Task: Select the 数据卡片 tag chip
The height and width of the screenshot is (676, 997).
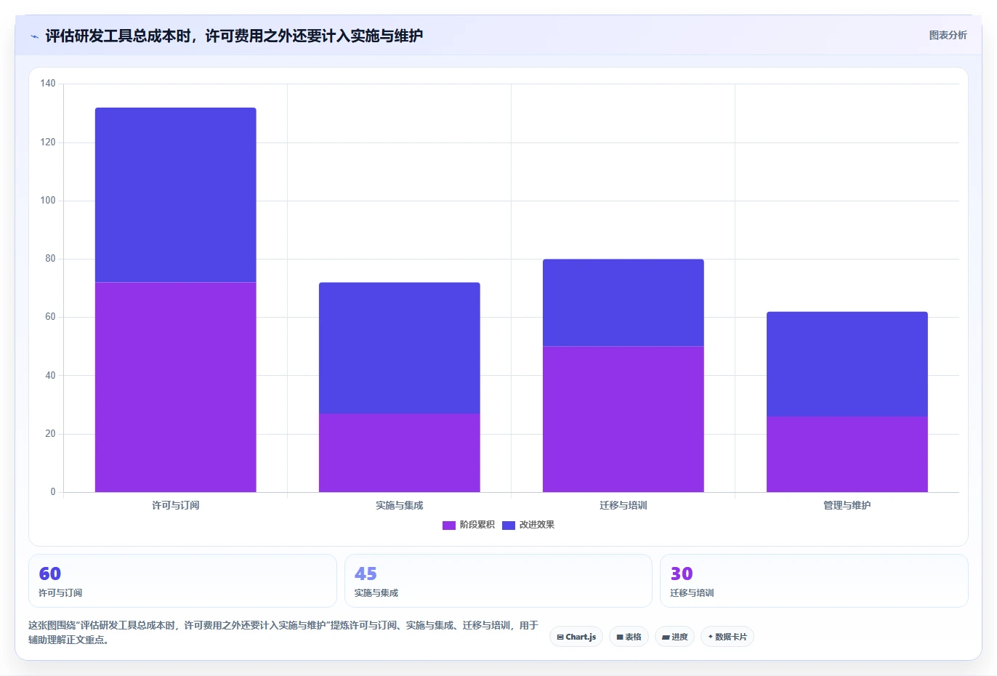Action: 727,637
